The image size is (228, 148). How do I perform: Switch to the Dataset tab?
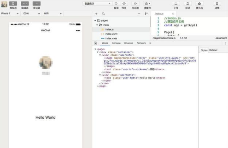(213, 50)
